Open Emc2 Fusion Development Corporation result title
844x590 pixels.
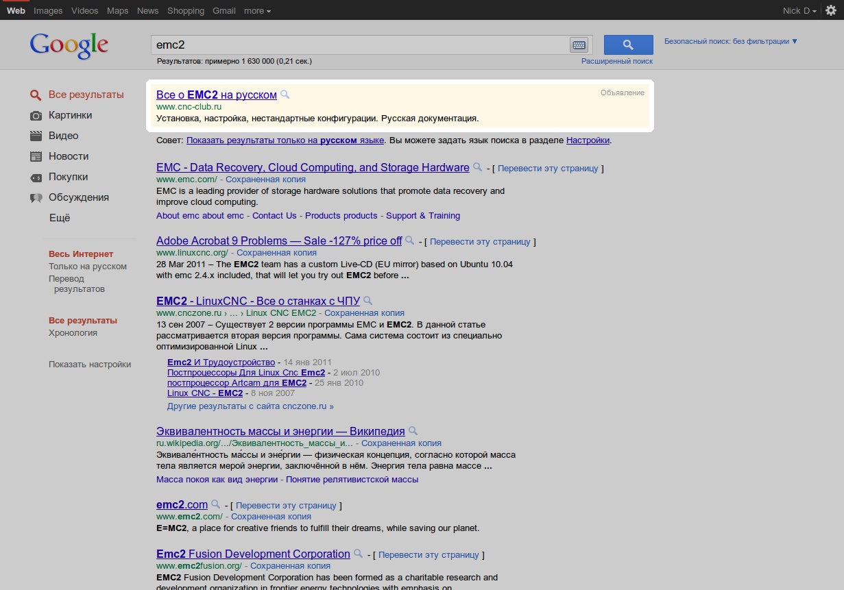[253, 554]
